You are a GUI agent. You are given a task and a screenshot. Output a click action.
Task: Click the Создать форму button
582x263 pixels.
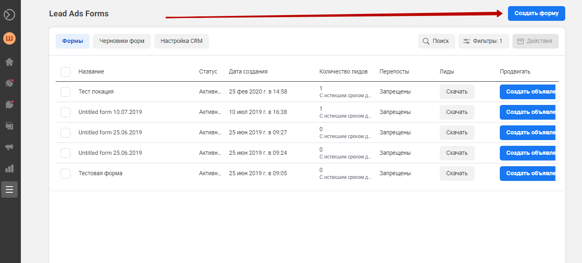coord(537,13)
